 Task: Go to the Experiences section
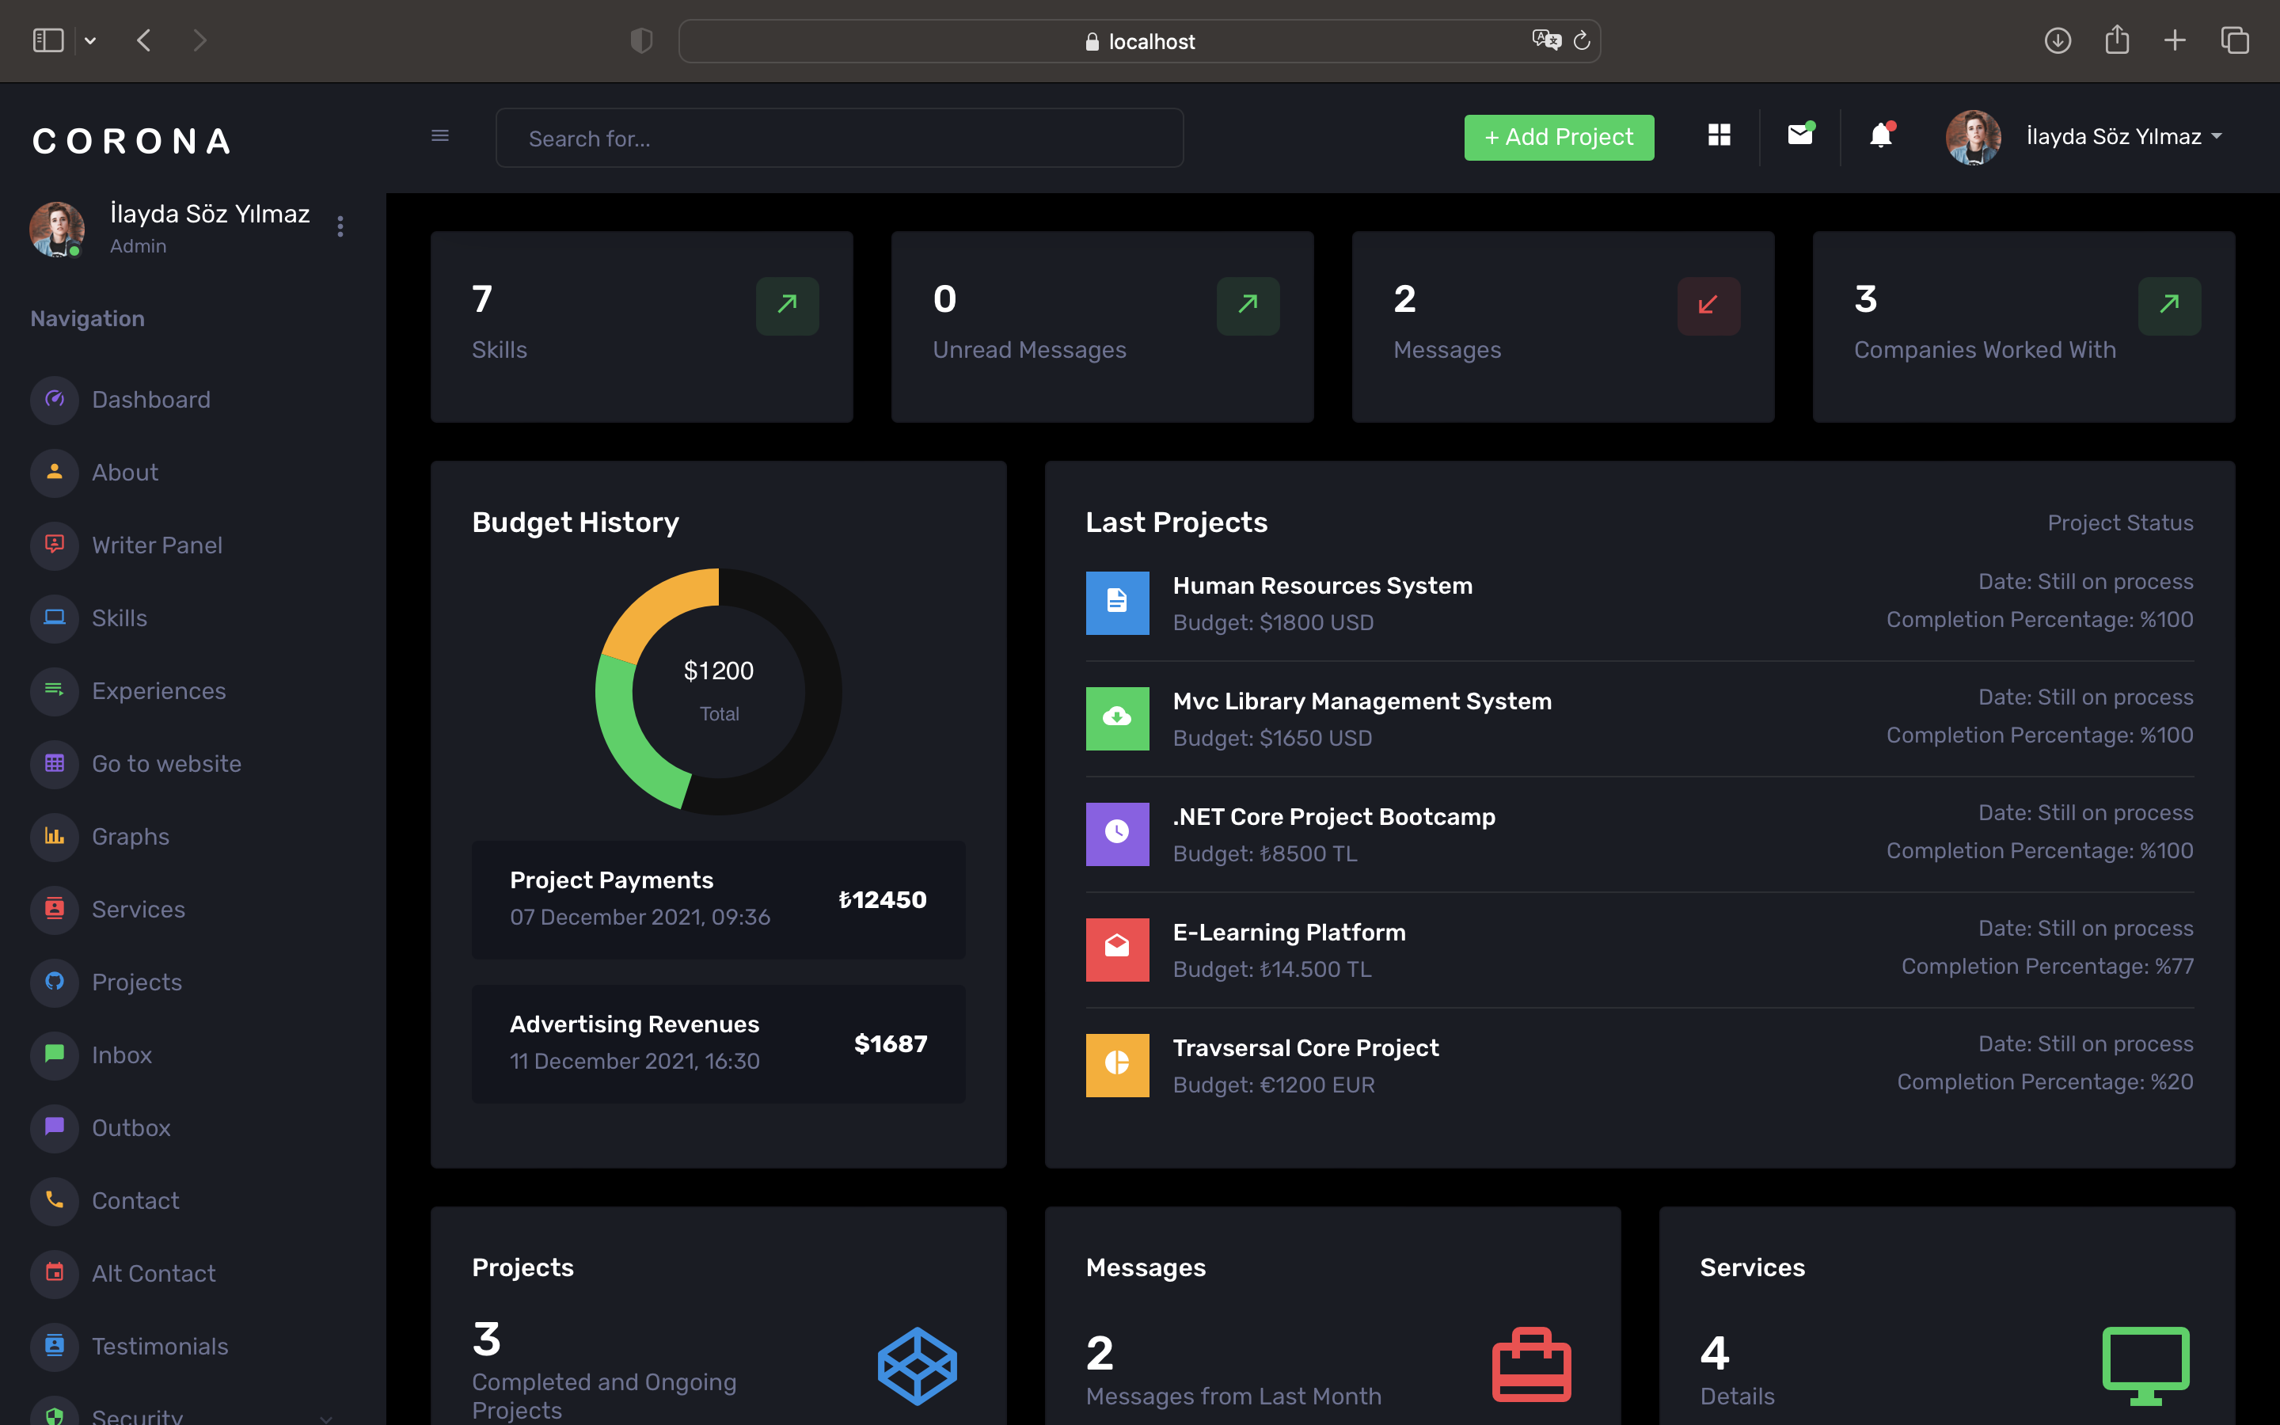point(158,691)
